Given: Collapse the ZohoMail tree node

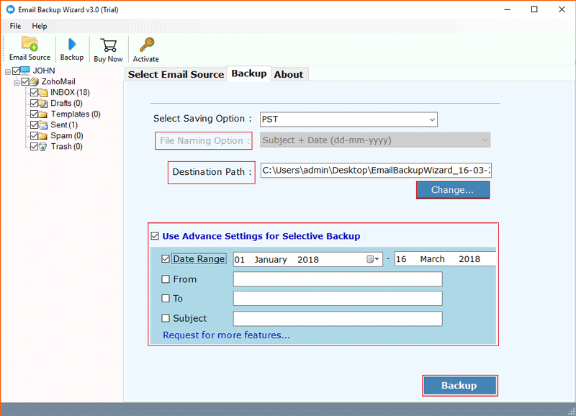Looking at the screenshot, I should click(17, 83).
